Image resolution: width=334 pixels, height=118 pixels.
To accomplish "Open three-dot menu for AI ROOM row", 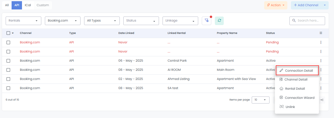I will click(321, 70).
